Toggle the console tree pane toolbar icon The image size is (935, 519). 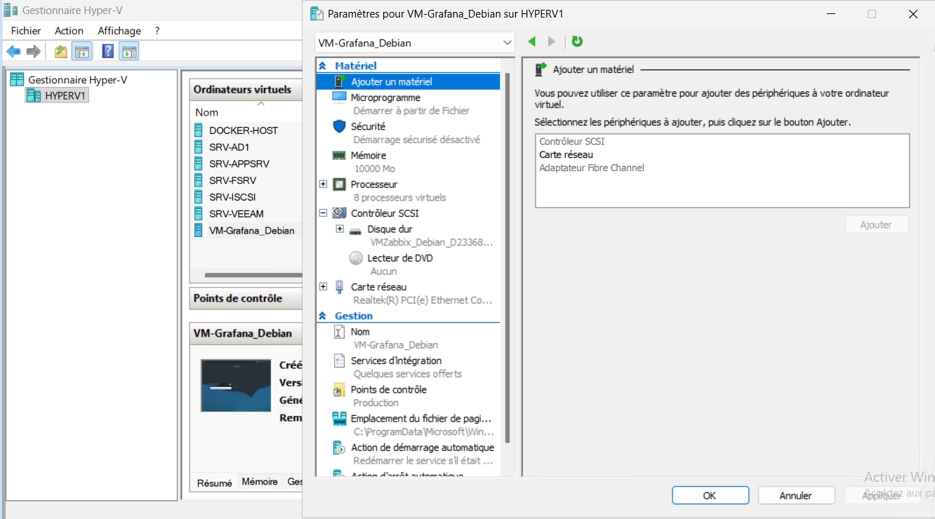coord(82,51)
